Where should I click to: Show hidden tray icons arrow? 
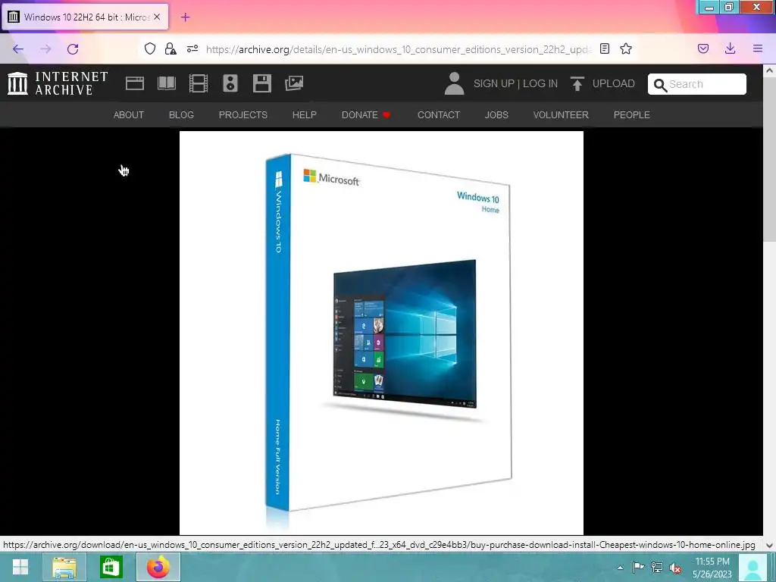pyautogui.click(x=620, y=568)
